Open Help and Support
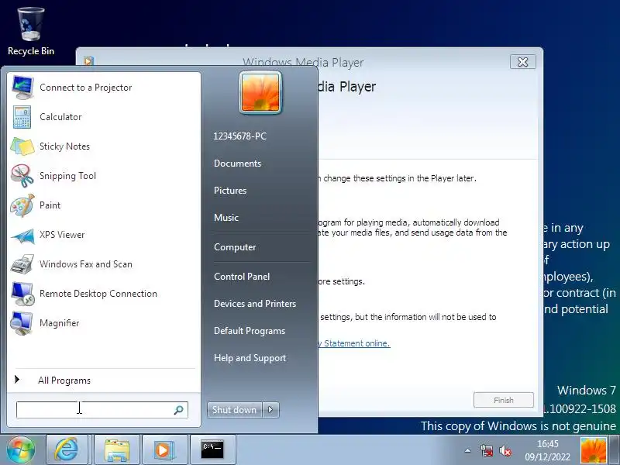This screenshot has height=465, width=620. pos(250,358)
